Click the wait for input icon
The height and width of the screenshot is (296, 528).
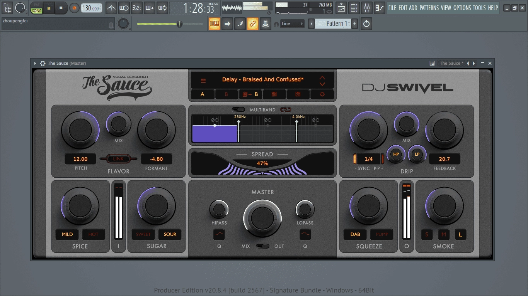(124, 8)
